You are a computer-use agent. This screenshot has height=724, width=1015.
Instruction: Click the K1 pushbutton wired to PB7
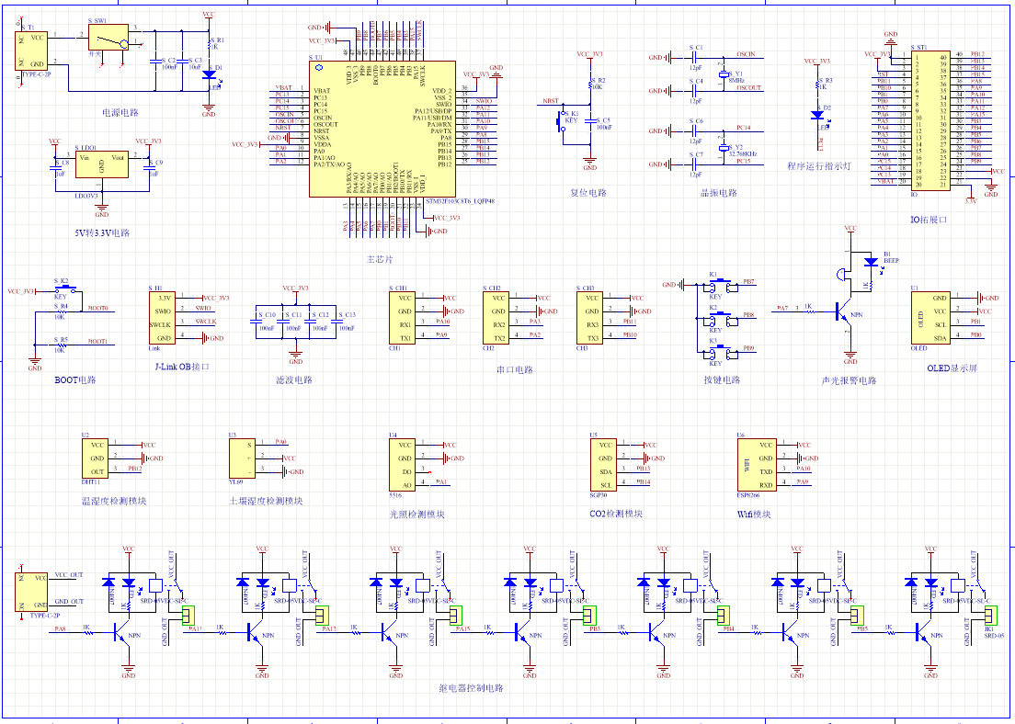[720, 286]
